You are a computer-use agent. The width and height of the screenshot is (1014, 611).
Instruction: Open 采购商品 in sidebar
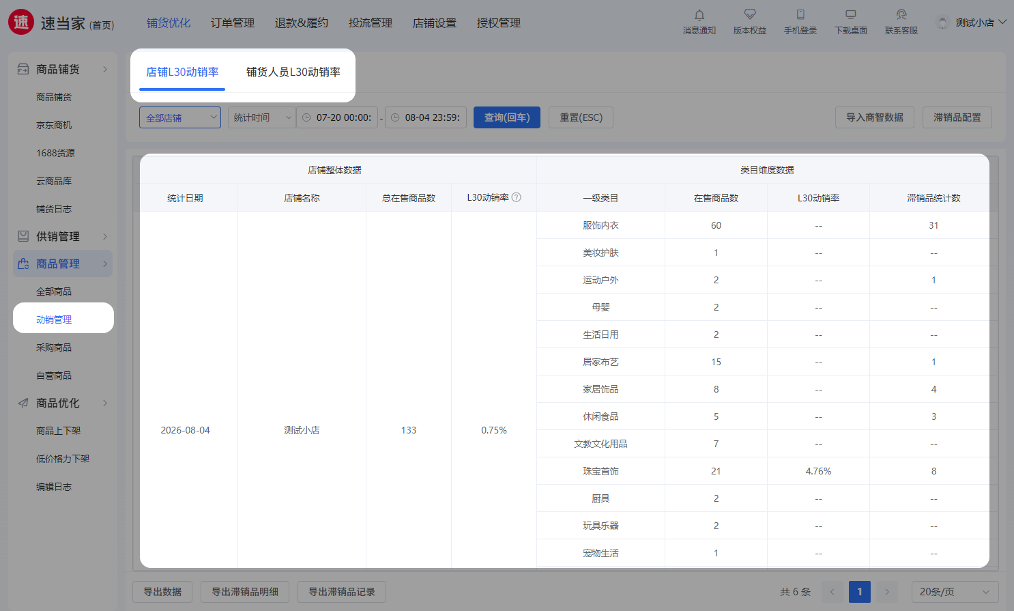tap(54, 347)
